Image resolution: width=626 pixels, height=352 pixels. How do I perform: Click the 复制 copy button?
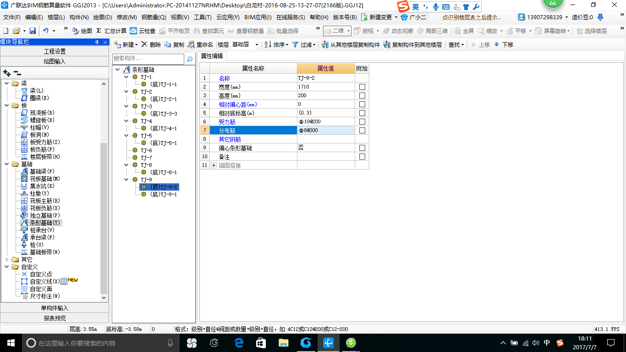tap(174, 44)
